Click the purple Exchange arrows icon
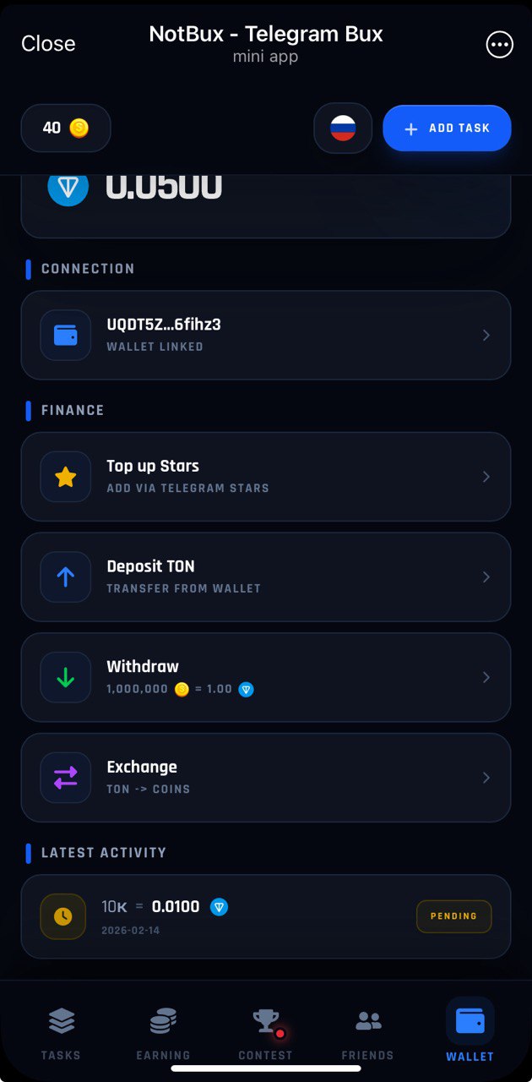The height and width of the screenshot is (1082, 532). point(65,778)
